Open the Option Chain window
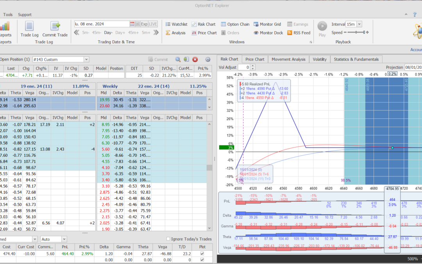Viewport: 422px width, 264px height. click(x=235, y=24)
